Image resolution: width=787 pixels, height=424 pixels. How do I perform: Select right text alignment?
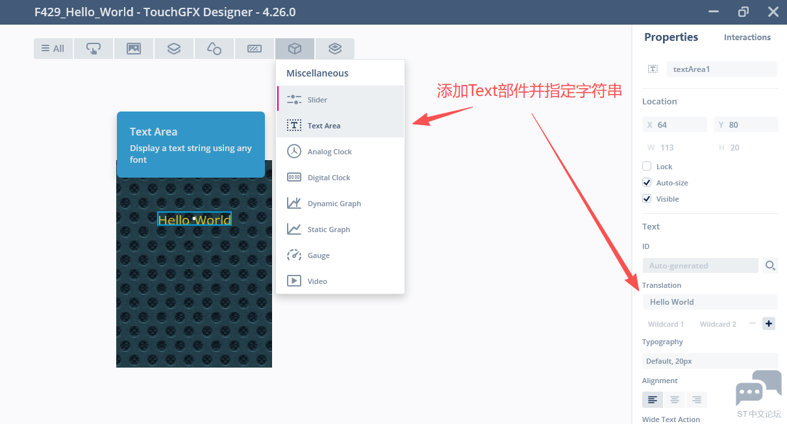coord(697,399)
